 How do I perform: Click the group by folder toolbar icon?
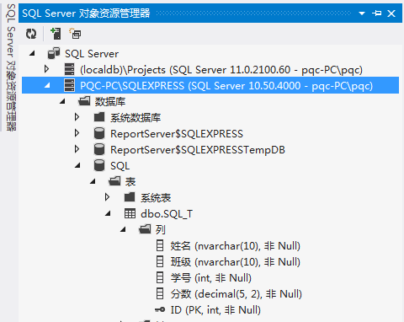click(x=75, y=34)
